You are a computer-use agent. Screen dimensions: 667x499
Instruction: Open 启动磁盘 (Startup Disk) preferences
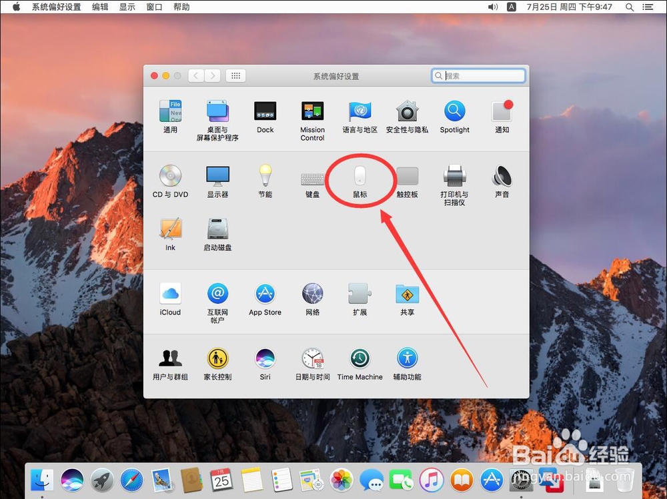coord(217,235)
